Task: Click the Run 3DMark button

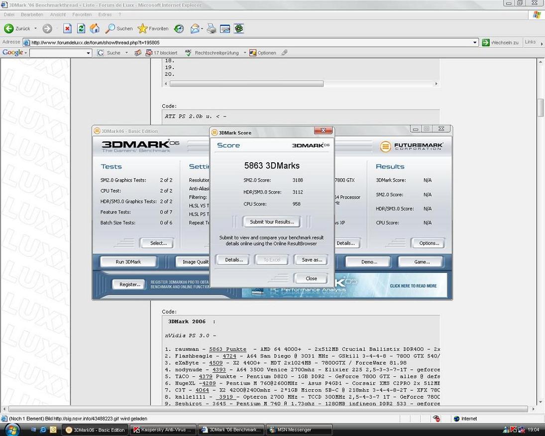Action: 128,262
